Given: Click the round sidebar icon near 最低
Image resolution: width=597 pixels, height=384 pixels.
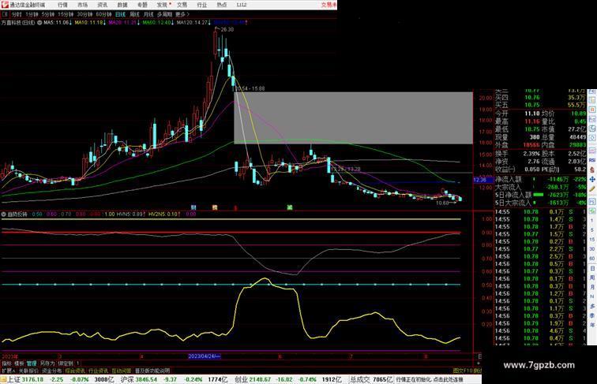Looking at the screenshot, I should tap(592, 129).
